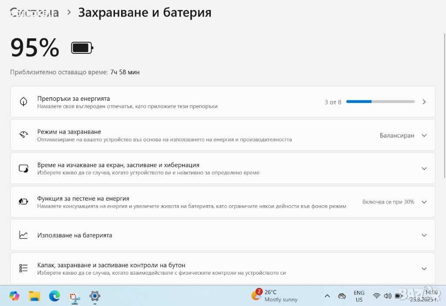Click the battery icon in system tray

(x=399, y=296)
